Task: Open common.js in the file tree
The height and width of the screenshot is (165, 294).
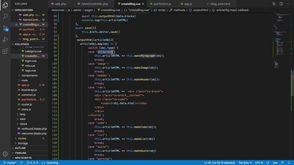Action: click(x=28, y=95)
